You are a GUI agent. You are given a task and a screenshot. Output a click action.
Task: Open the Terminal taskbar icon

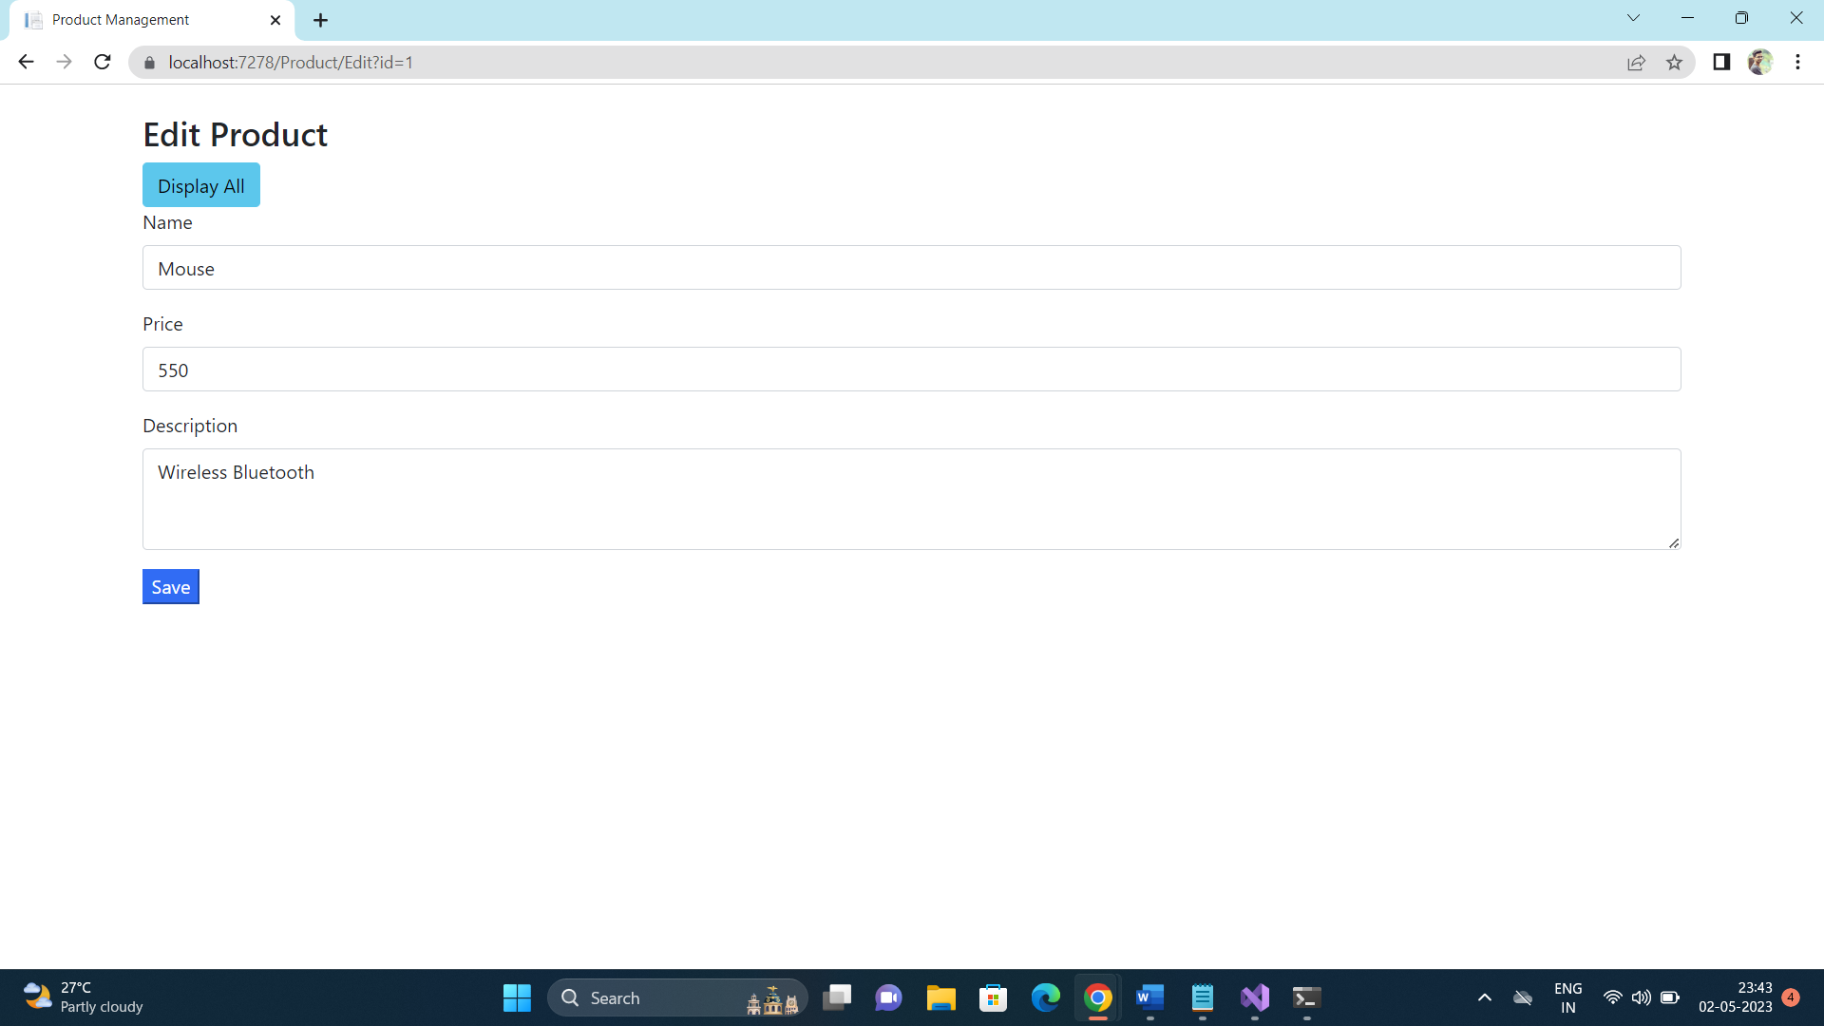click(1306, 998)
